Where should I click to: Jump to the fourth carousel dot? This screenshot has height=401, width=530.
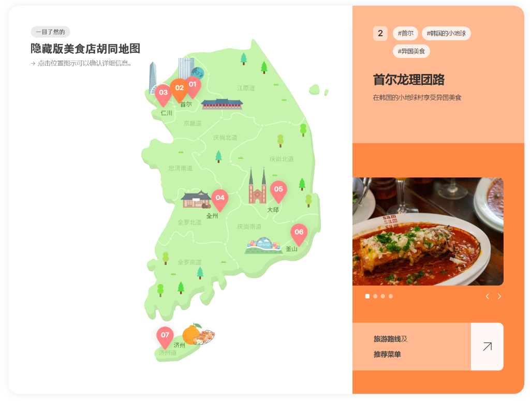[391, 296]
